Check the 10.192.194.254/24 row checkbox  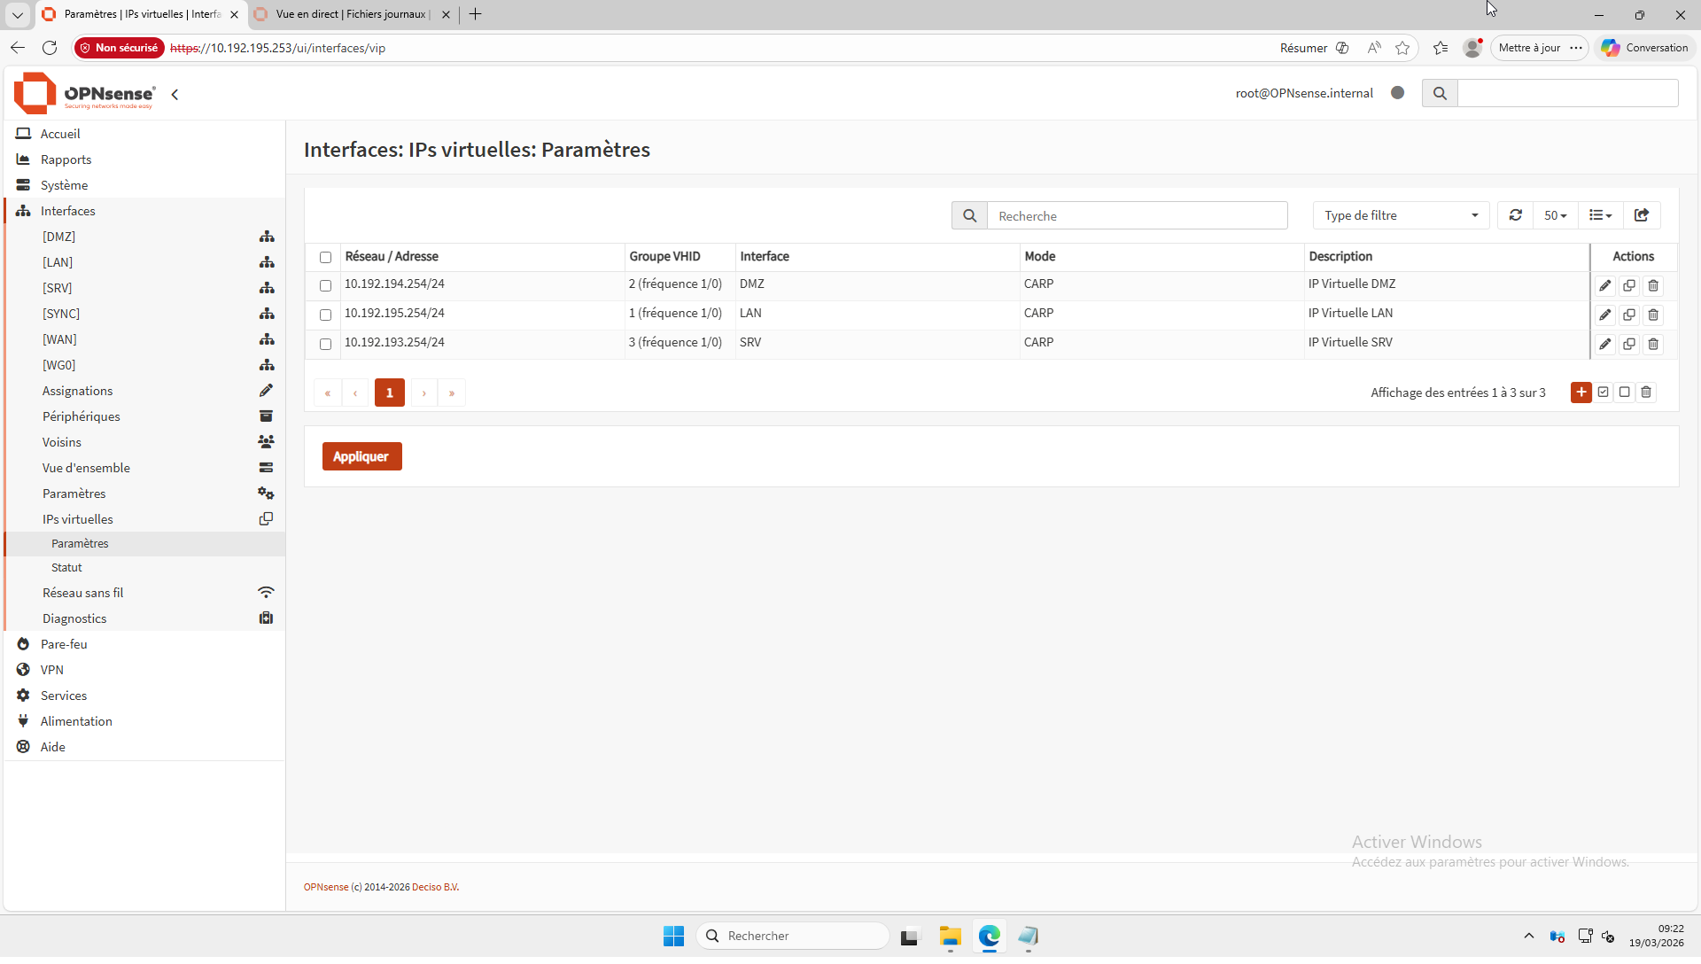325,285
